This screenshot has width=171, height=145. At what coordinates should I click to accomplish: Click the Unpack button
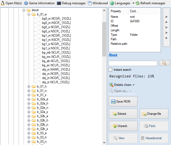coord(123,126)
